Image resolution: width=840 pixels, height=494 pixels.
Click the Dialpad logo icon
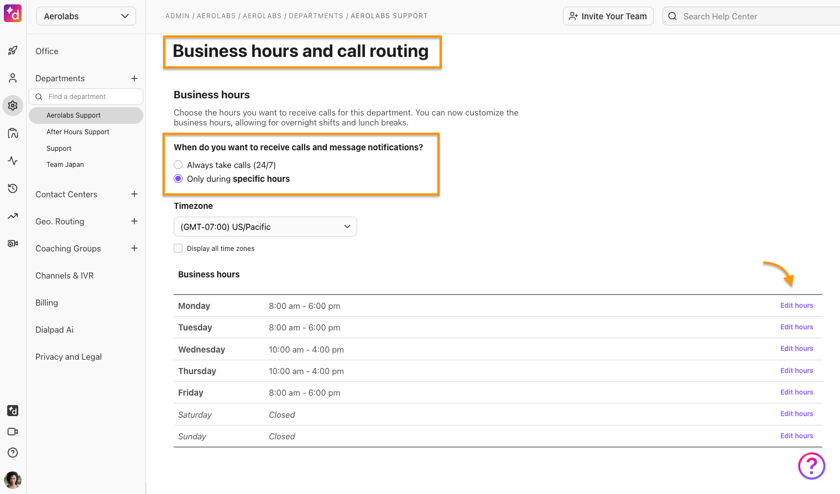point(13,13)
